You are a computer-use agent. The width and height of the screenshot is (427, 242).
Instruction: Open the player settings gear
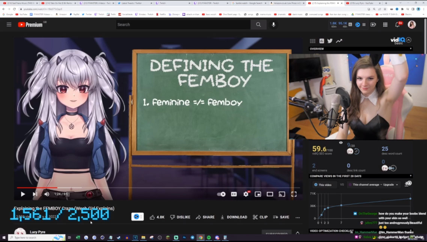246,194
